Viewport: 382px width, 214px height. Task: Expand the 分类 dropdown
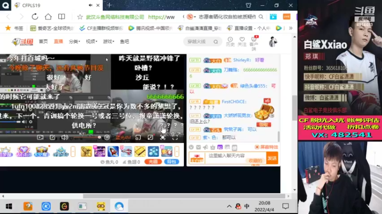(x=74, y=41)
